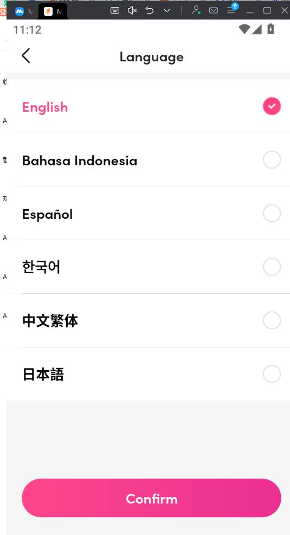Tap the Bahasa Indonesia language label
Viewport: 290px width, 535px height.
80,160
